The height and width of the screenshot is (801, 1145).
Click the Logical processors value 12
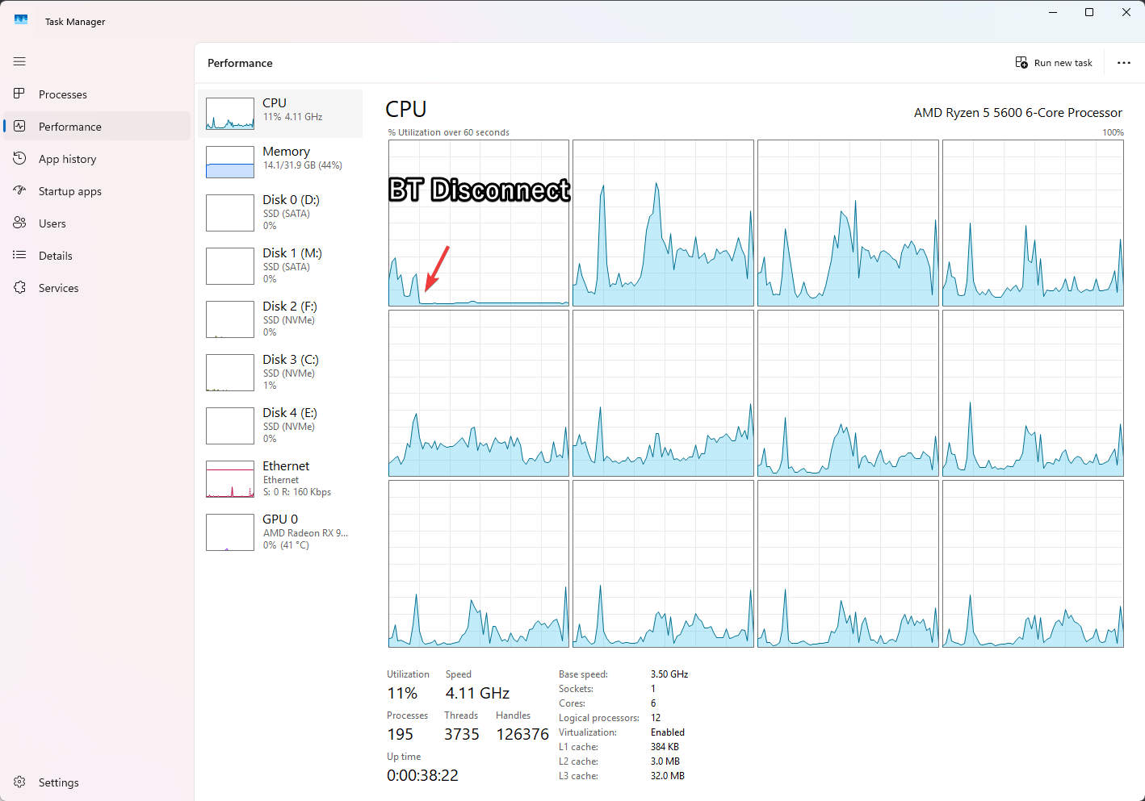pos(656,718)
